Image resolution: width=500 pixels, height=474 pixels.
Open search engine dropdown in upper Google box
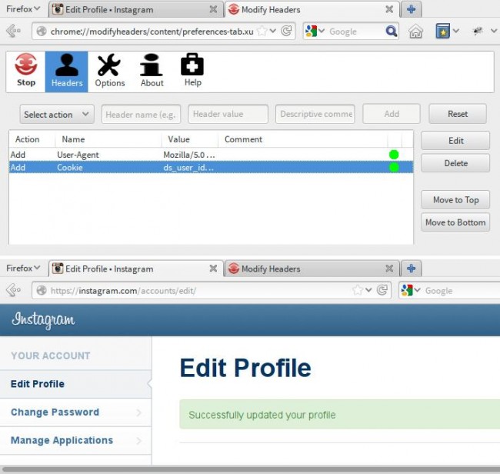[x=322, y=31]
